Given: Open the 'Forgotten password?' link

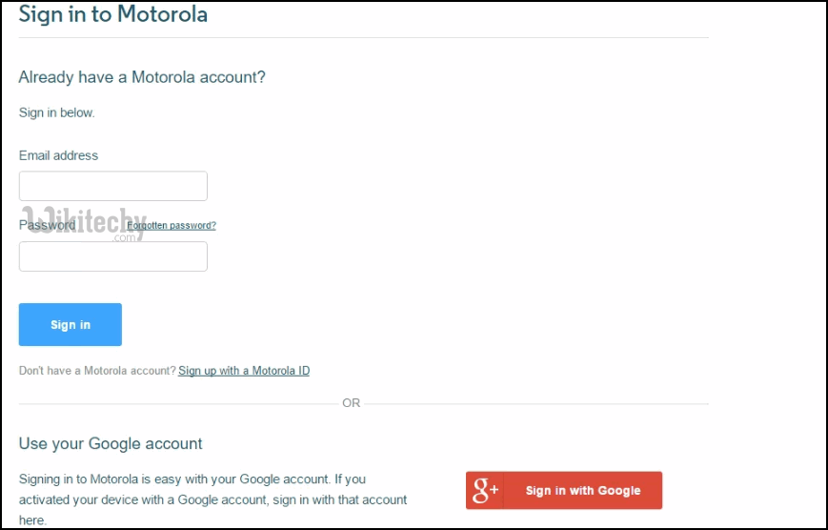Looking at the screenshot, I should 172,226.
